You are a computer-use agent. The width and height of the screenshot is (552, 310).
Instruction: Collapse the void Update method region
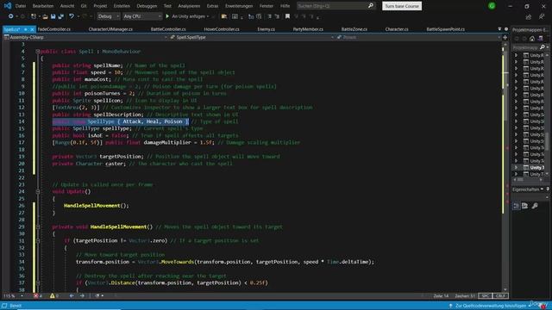click(x=38, y=191)
